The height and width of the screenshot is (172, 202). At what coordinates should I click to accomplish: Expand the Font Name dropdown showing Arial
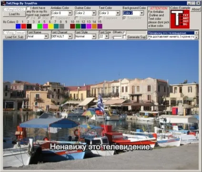pyautogui.click(x=46, y=37)
